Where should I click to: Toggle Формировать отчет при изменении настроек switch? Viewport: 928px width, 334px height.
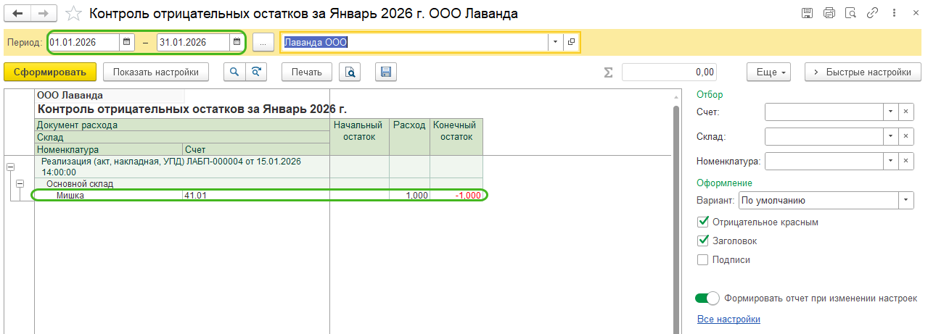click(x=707, y=298)
